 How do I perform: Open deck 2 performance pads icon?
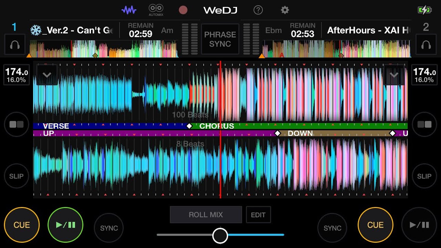tap(424, 124)
